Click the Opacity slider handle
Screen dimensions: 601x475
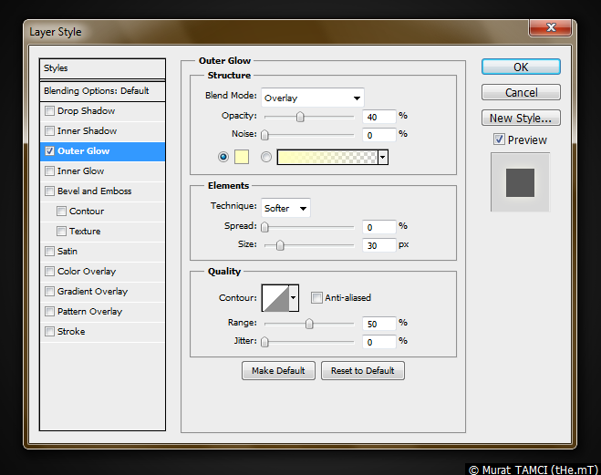click(300, 117)
